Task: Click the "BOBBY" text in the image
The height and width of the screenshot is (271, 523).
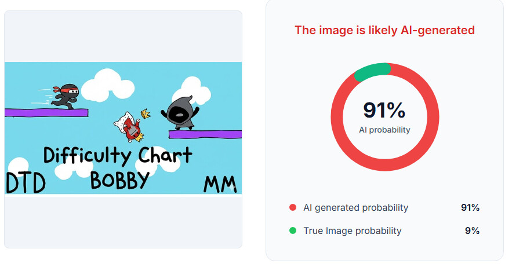Action: [x=119, y=180]
